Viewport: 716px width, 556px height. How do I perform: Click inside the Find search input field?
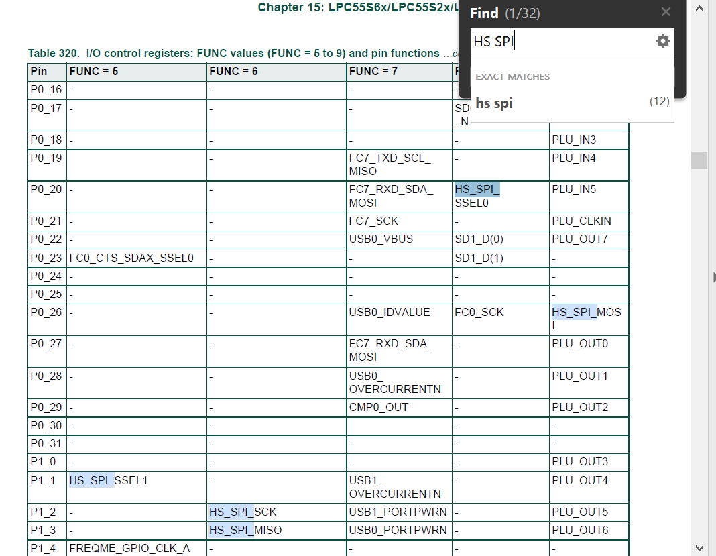point(563,41)
